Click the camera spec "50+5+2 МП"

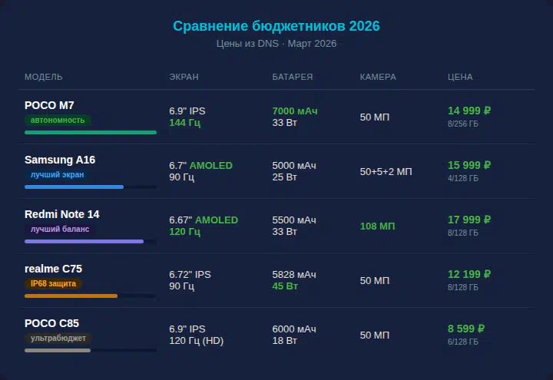point(386,172)
